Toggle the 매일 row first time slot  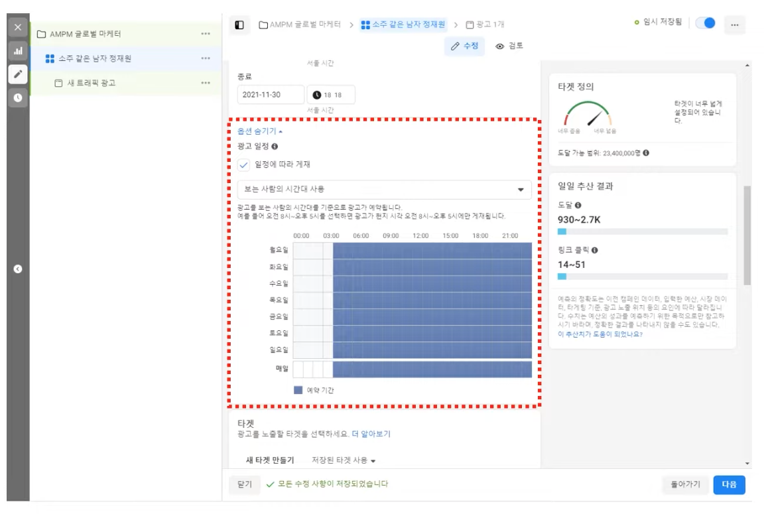298,369
